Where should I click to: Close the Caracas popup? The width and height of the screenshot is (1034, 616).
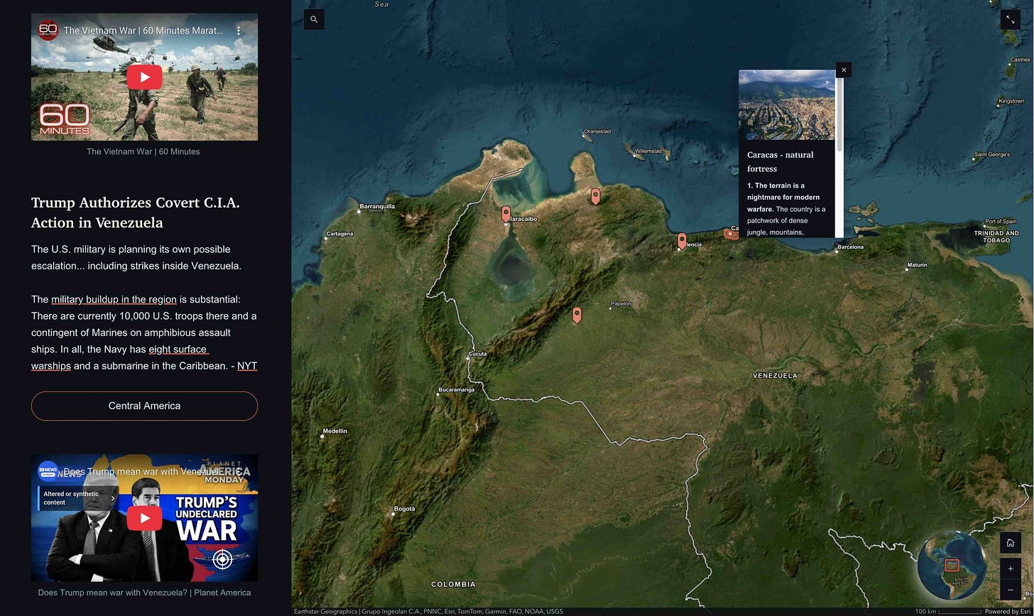(x=844, y=70)
